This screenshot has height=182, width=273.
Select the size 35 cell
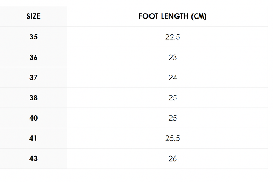pyautogui.click(x=33, y=37)
